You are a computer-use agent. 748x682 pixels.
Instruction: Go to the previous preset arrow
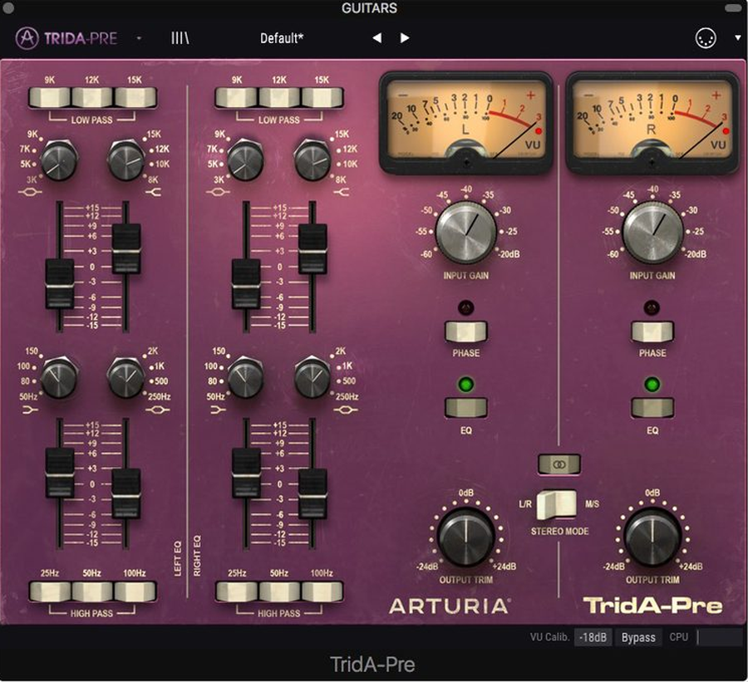tap(376, 38)
